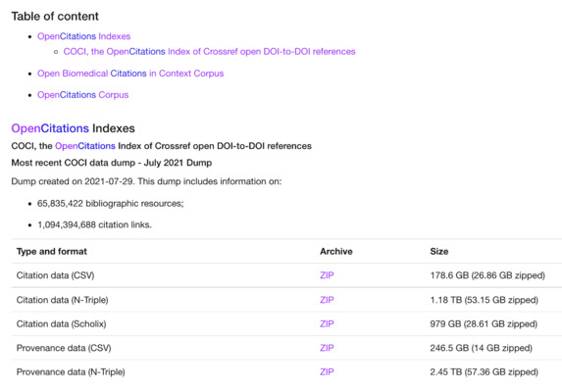Click the Archive column header
Image resolution: width=562 pixels, height=392 pixels.
(336, 251)
